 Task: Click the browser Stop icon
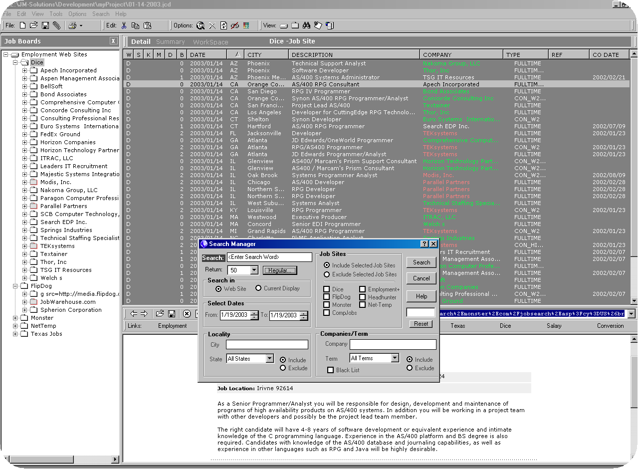[187, 314]
